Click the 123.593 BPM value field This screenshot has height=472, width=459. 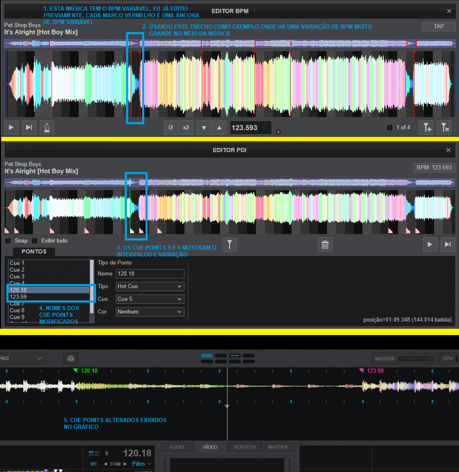click(250, 128)
